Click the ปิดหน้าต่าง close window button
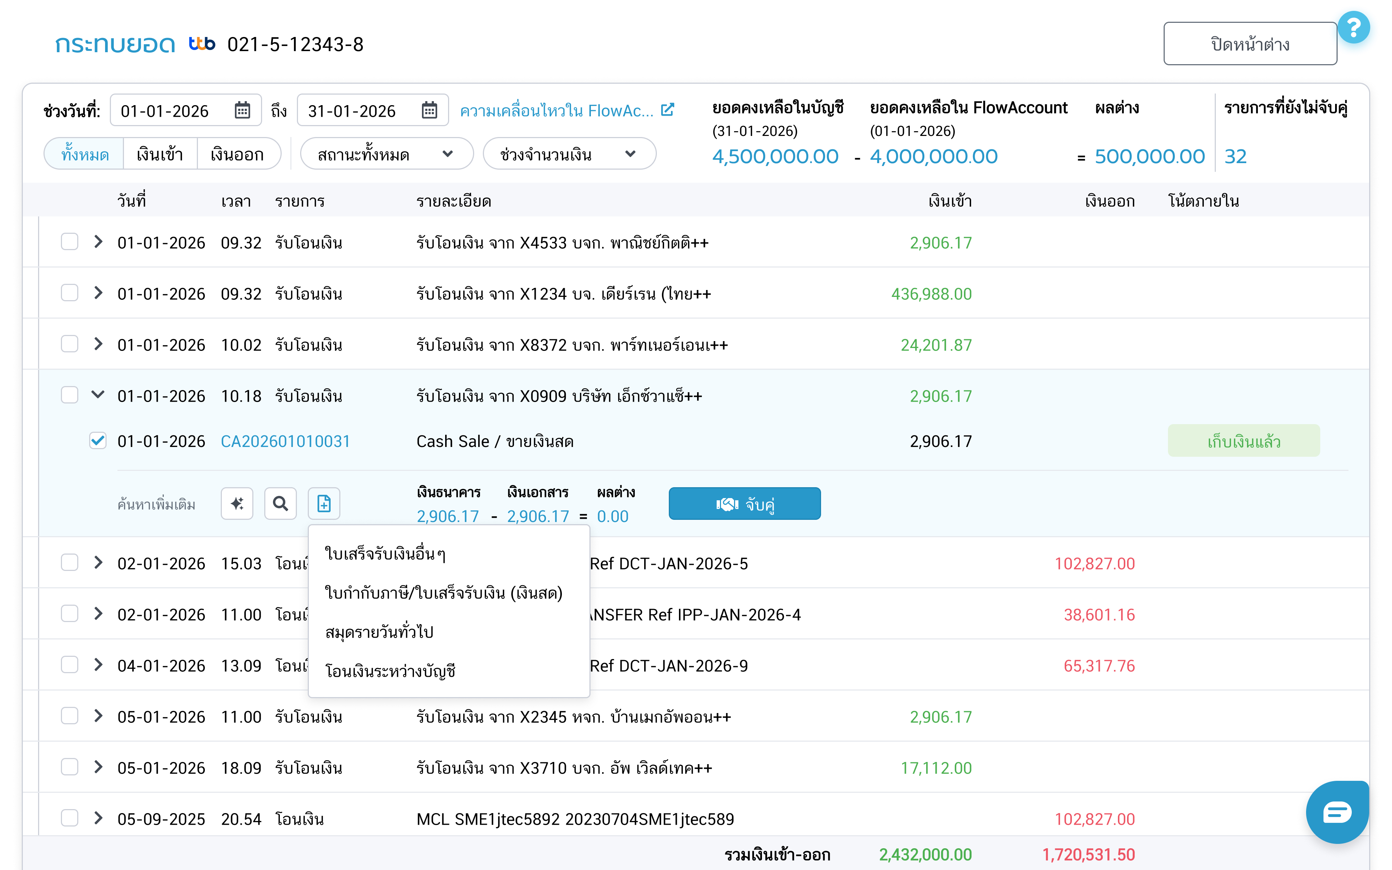This screenshot has width=1392, height=870. click(1249, 44)
